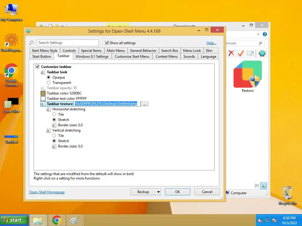Open File Explorer from the taskbar
The image size is (302, 226).
point(38,220)
